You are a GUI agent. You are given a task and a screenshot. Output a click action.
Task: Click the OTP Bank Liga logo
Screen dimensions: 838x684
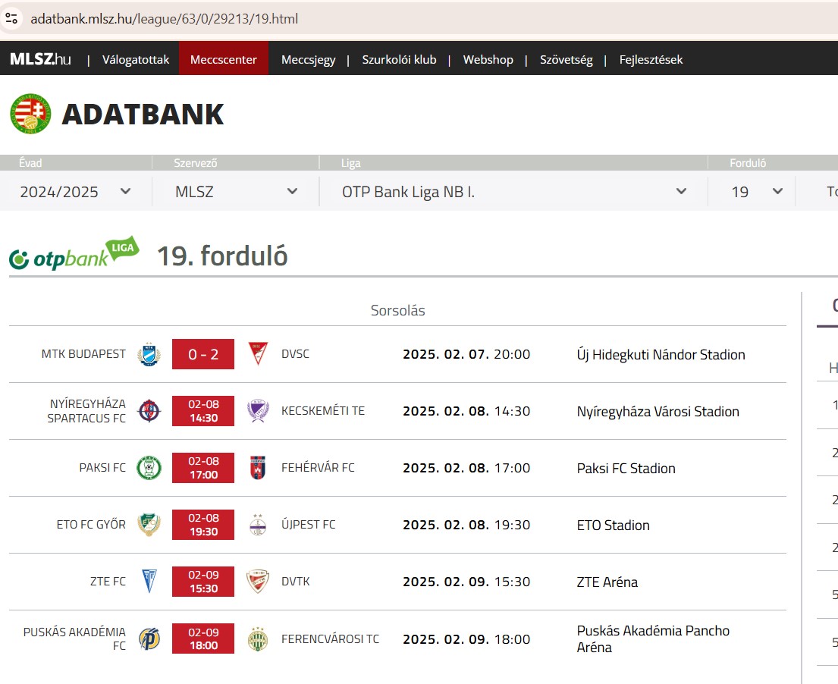74,253
